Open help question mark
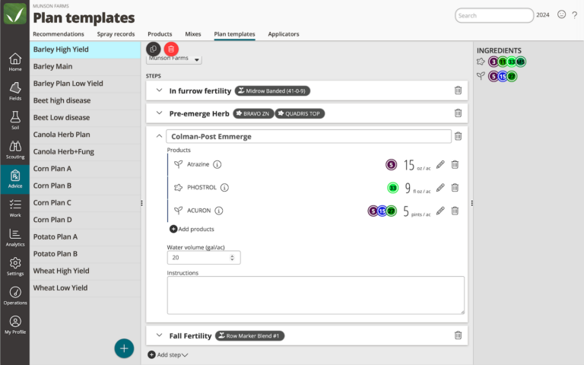Image resolution: width=584 pixels, height=365 pixels. [x=575, y=15]
